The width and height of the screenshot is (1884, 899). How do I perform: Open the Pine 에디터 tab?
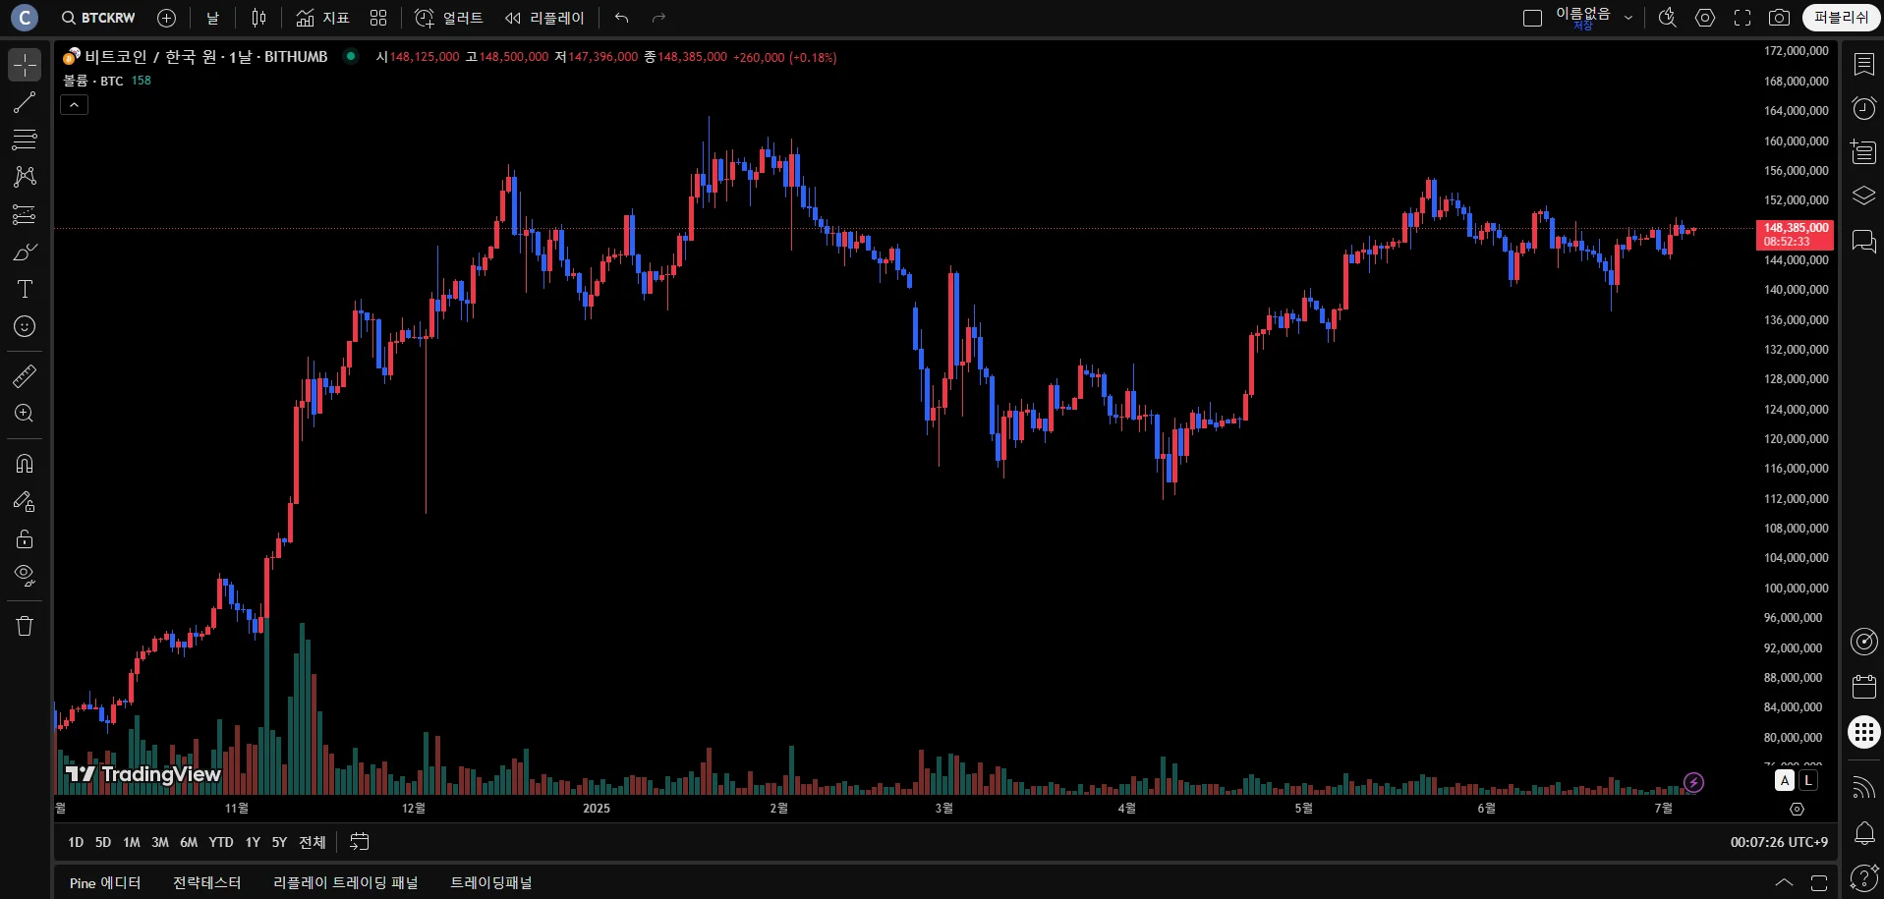pyautogui.click(x=105, y=882)
